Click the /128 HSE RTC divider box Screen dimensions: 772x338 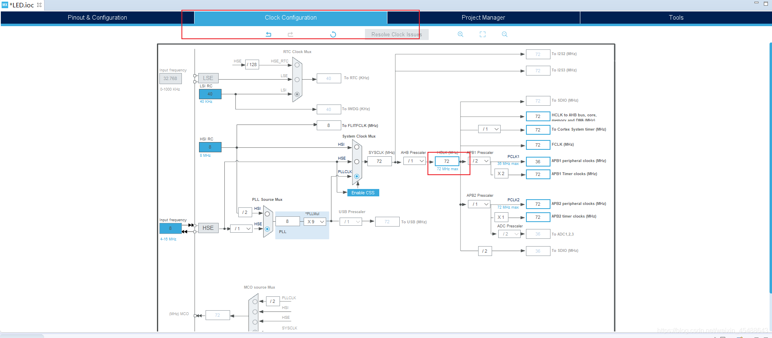(252, 64)
